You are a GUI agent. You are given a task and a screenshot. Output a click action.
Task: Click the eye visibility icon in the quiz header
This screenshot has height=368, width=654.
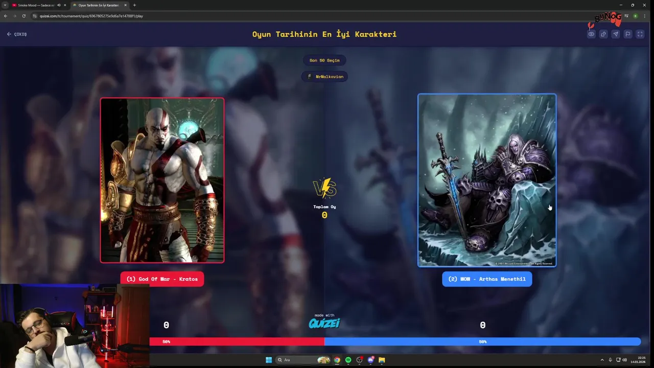coord(591,34)
